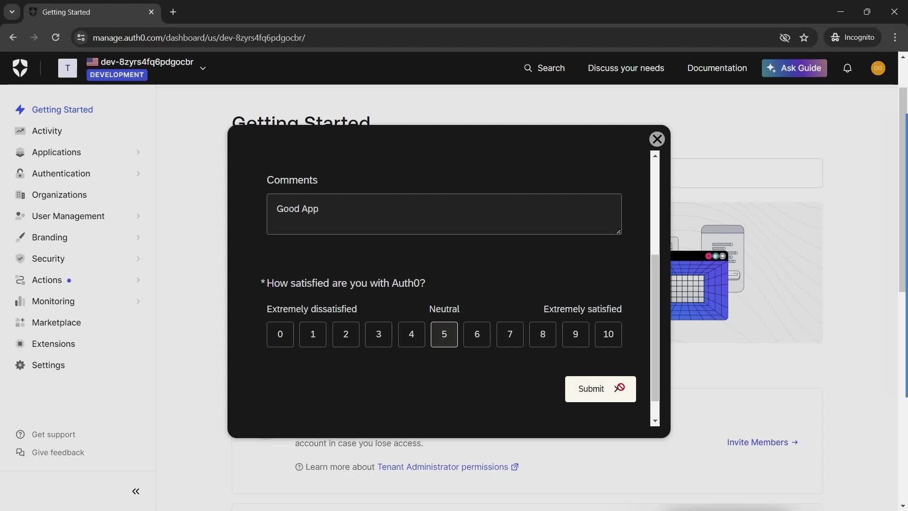Click the Branding brush icon
The height and width of the screenshot is (511, 908).
(20, 238)
